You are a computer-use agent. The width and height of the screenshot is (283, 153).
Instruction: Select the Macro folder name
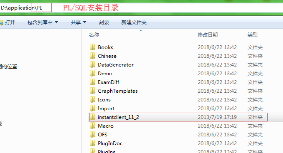tap(106, 126)
